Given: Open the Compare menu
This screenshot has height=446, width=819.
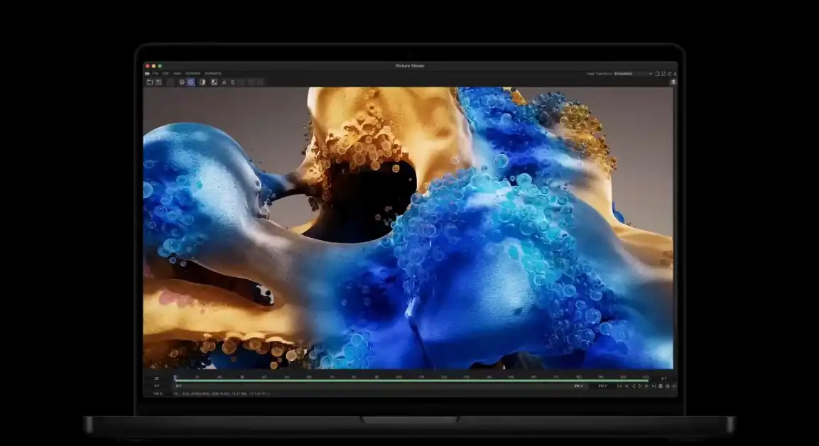Looking at the screenshot, I should (192, 73).
